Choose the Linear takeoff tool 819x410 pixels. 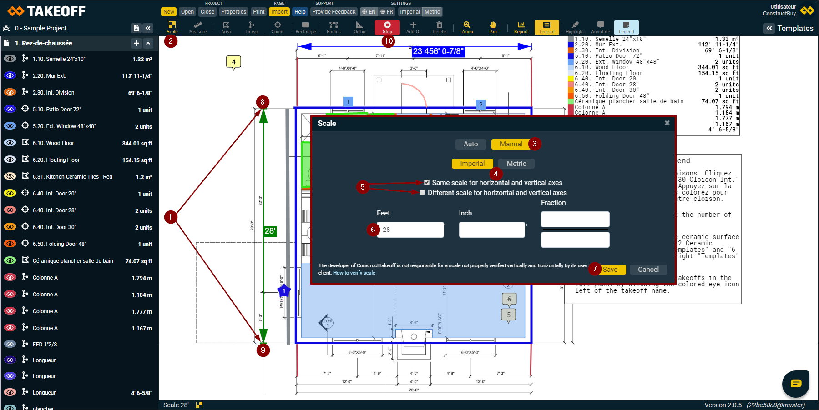pos(252,27)
